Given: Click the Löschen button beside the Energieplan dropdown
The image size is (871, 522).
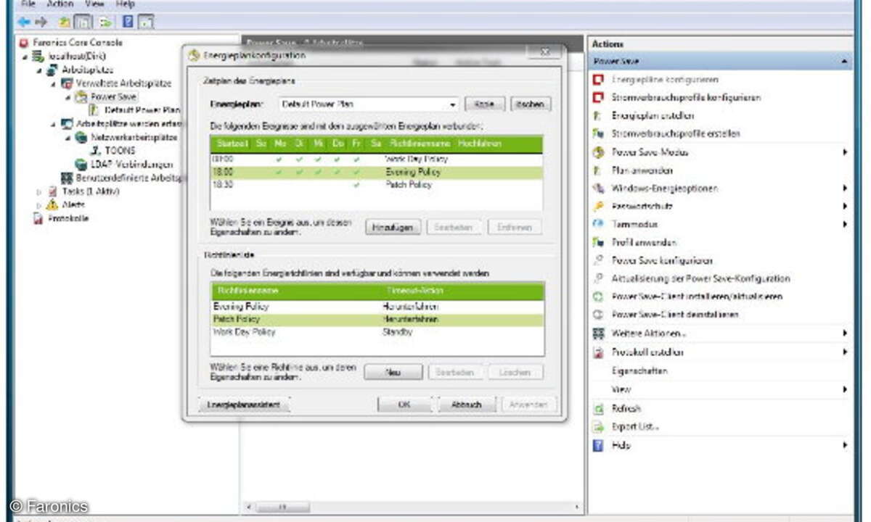Looking at the screenshot, I should [x=531, y=104].
